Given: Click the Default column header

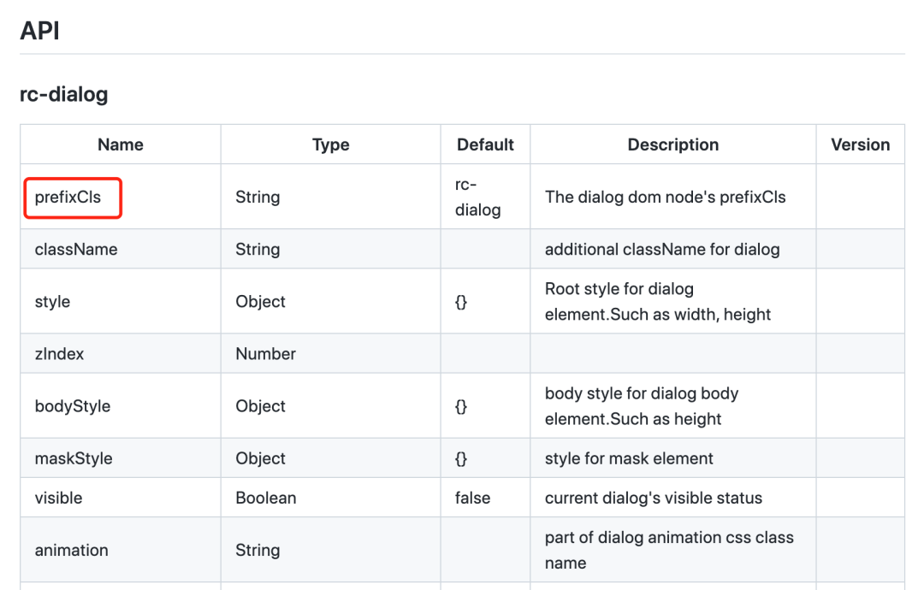Looking at the screenshot, I should click(x=485, y=145).
